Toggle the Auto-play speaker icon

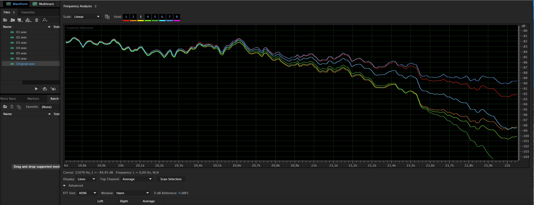tap(53, 89)
